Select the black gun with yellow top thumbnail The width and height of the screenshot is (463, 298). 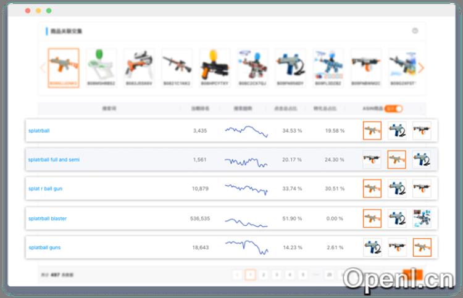coord(215,64)
